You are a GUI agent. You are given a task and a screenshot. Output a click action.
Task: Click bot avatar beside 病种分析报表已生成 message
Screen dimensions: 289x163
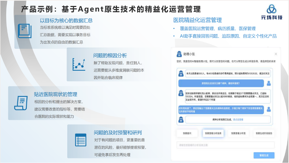181,120
